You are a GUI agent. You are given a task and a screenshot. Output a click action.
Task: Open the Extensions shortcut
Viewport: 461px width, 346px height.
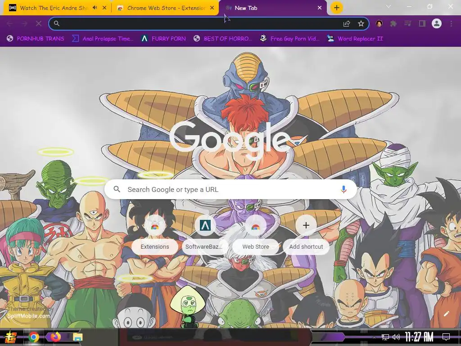point(155,234)
